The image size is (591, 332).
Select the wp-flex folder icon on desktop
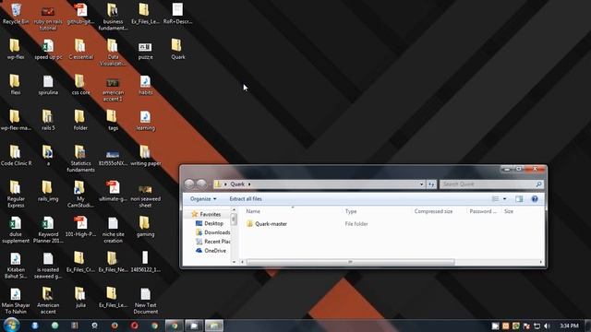point(15,49)
